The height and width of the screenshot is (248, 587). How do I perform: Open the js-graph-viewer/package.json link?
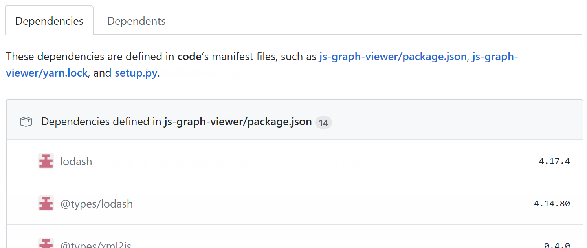[x=392, y=57]
